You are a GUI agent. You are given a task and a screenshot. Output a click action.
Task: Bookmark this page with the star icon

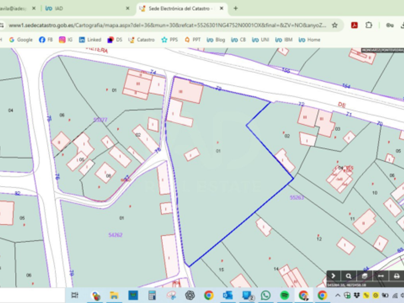pyautogui.click(x=335, y=25)
